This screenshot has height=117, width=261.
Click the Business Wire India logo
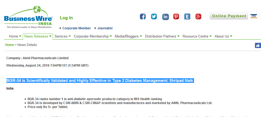coord(28,17)
